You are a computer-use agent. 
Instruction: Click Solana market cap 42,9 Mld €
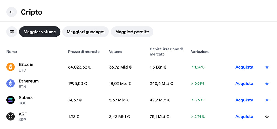coord(160,100)
